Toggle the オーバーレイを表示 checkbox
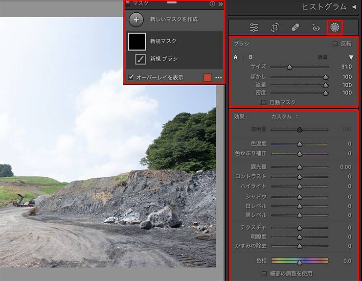Viewport: 362px width, 281px height. (x=131, y=77)
